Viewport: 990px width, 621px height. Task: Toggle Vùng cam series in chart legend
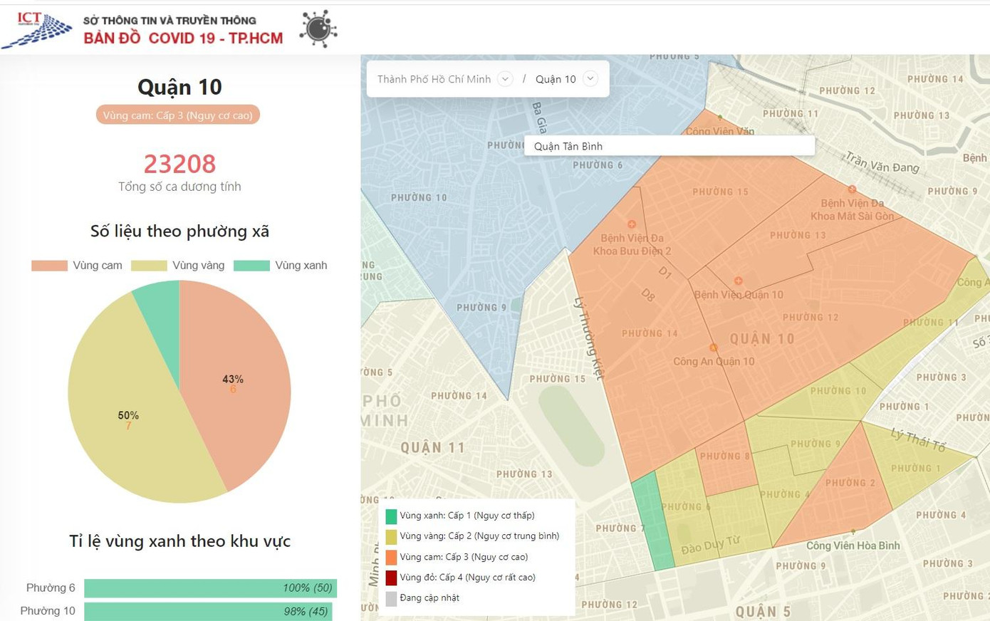[50, 266]
